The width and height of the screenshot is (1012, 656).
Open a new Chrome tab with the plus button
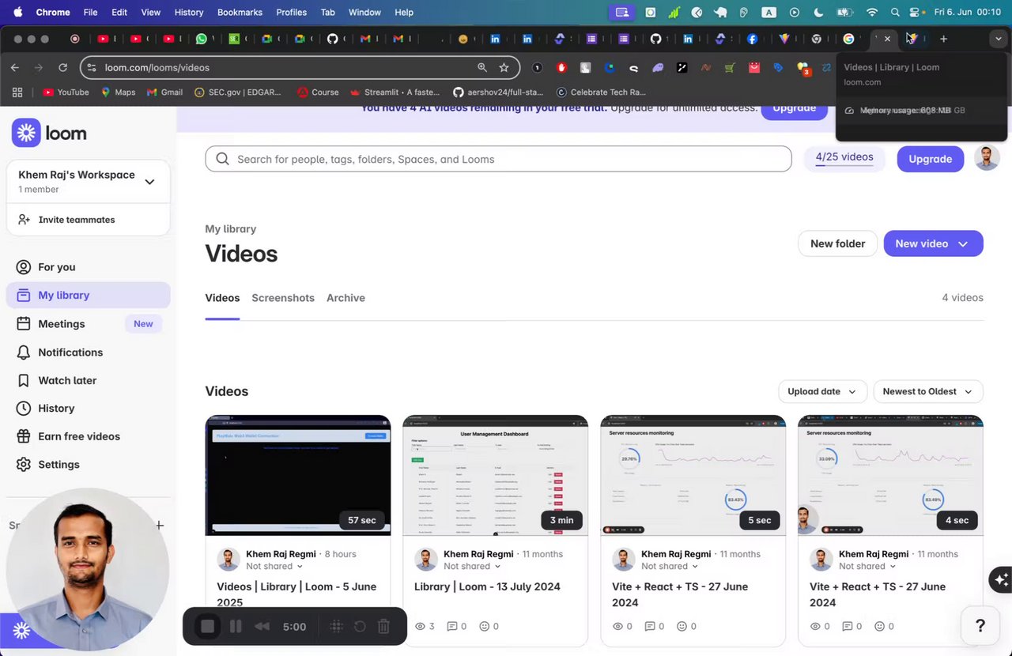(x=943, y=39)
